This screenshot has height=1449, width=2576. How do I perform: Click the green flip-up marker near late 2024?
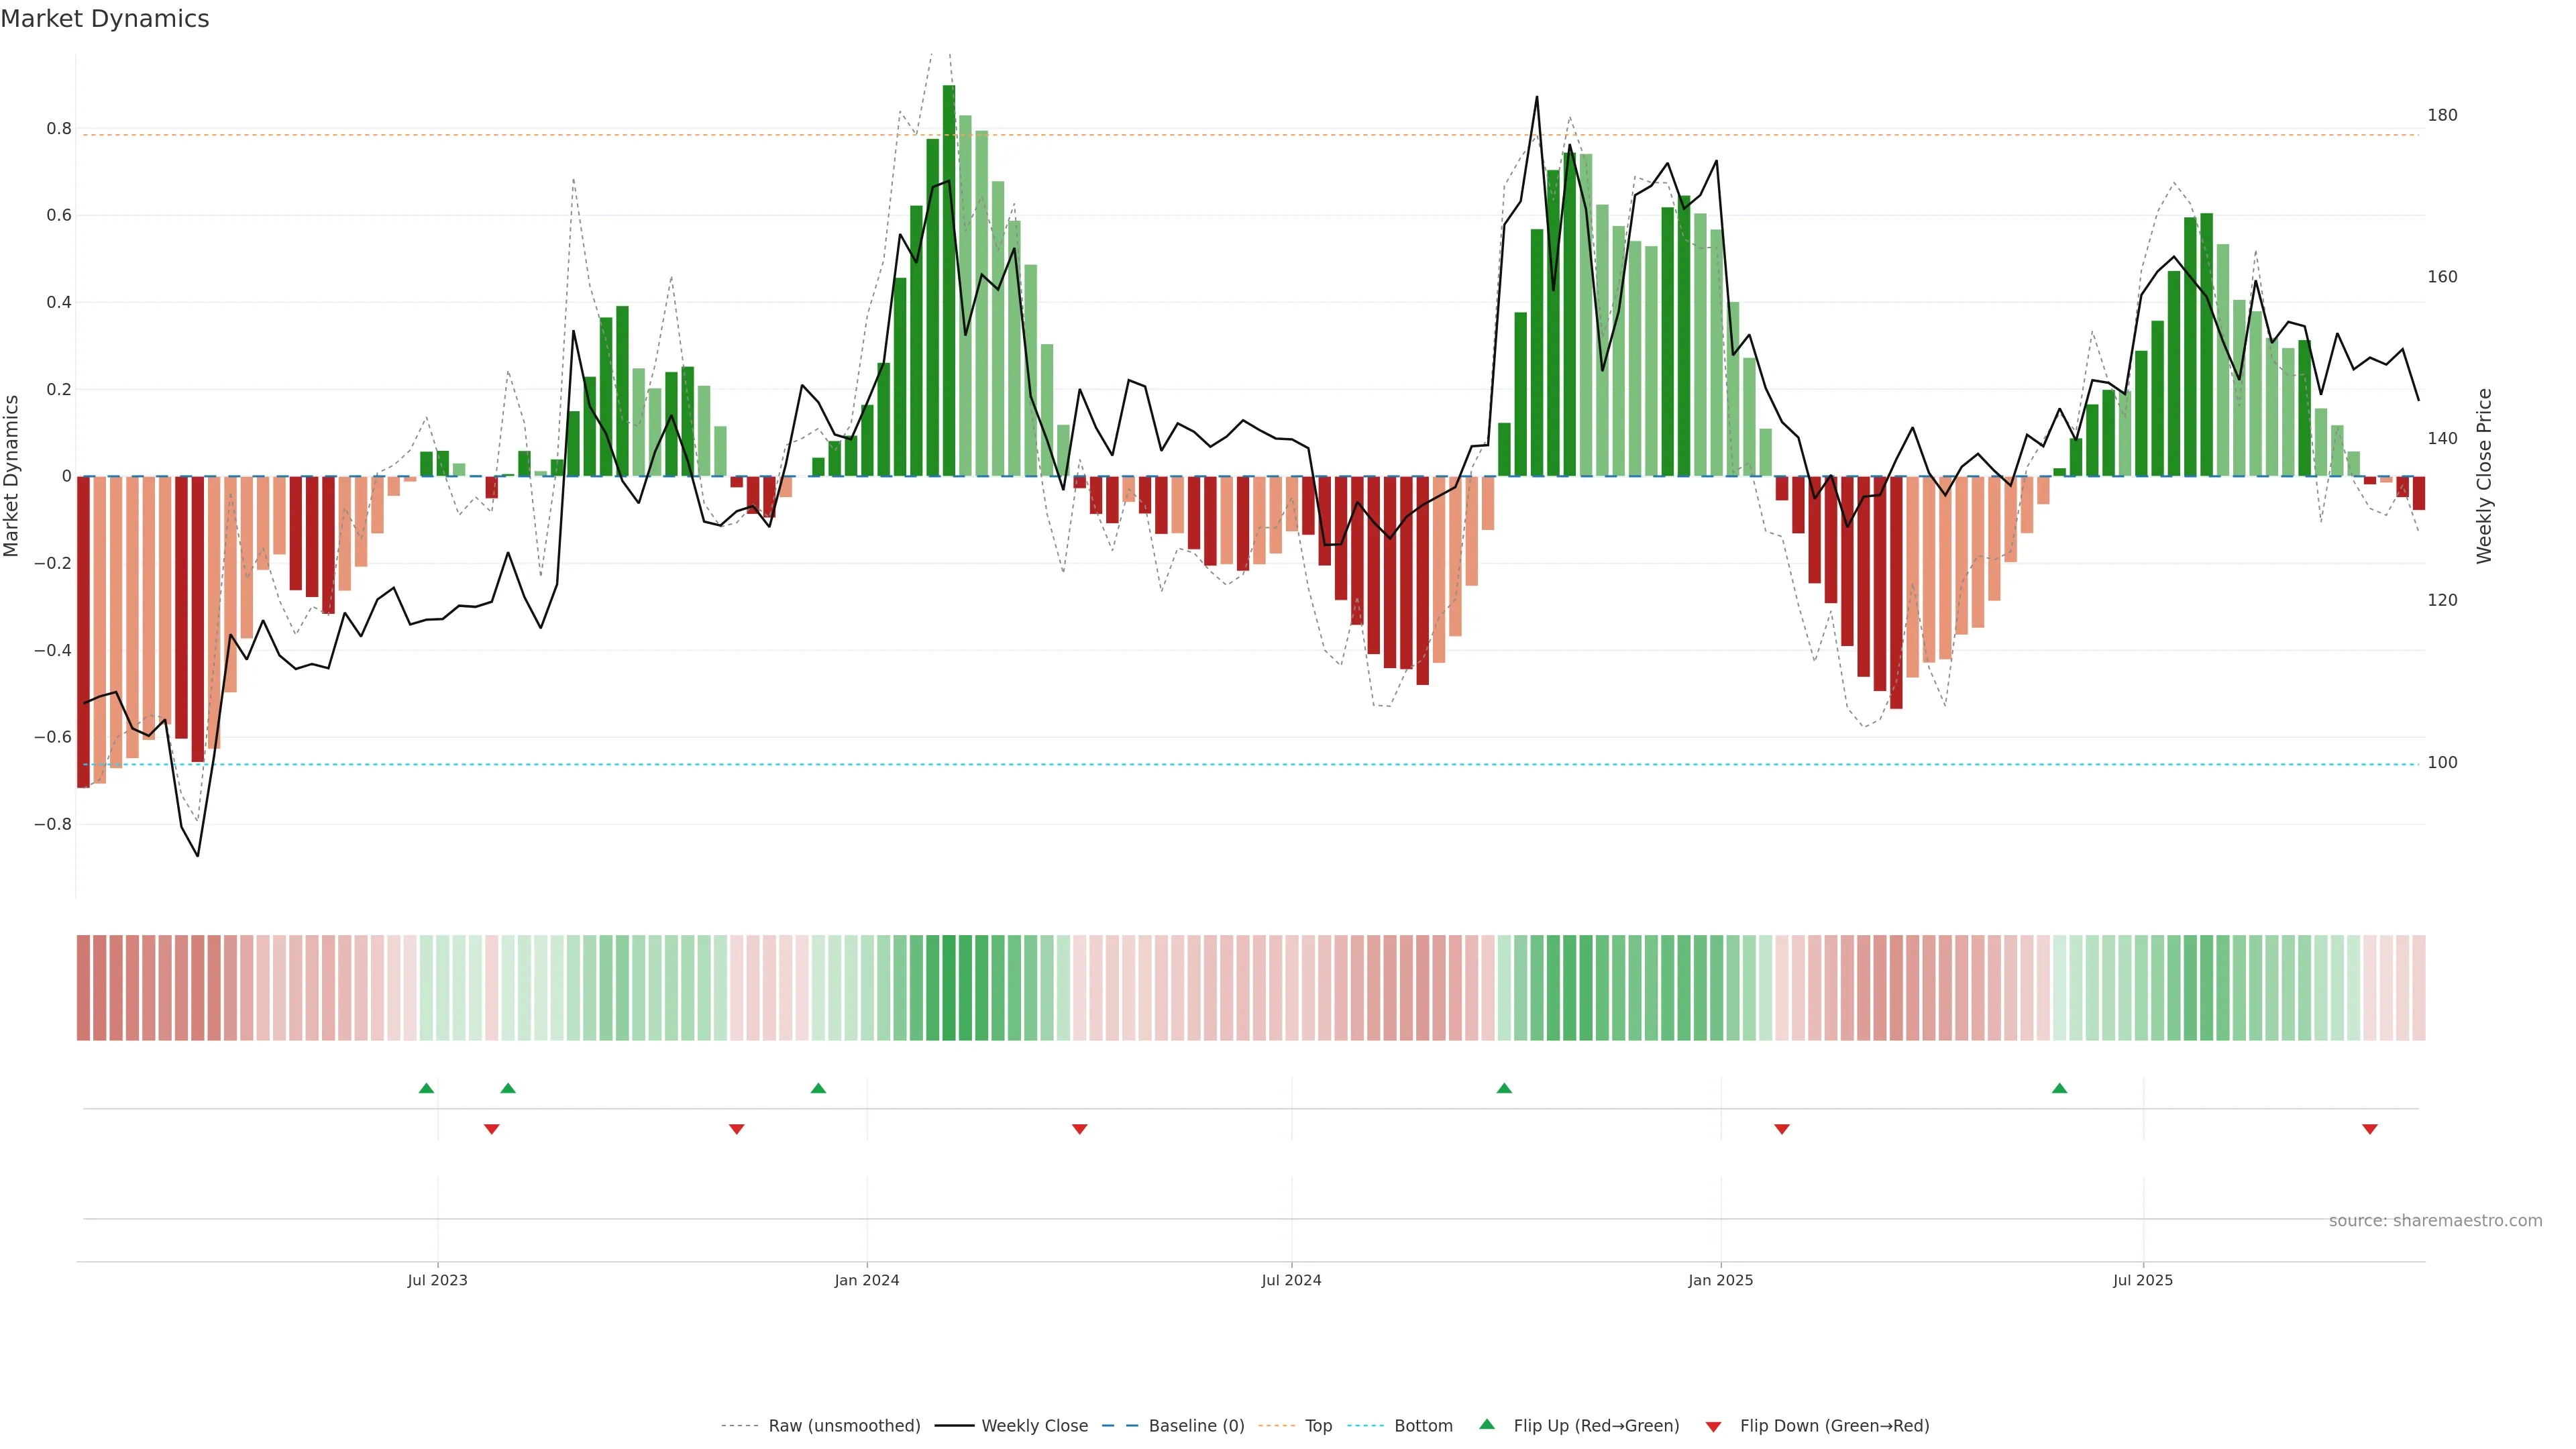pyautogui.click(x=1504, y=1088)
